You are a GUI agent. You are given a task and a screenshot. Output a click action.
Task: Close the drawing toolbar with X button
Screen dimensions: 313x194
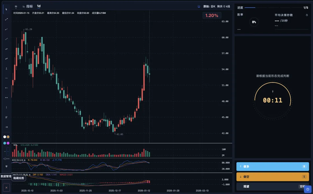point(6,187)
